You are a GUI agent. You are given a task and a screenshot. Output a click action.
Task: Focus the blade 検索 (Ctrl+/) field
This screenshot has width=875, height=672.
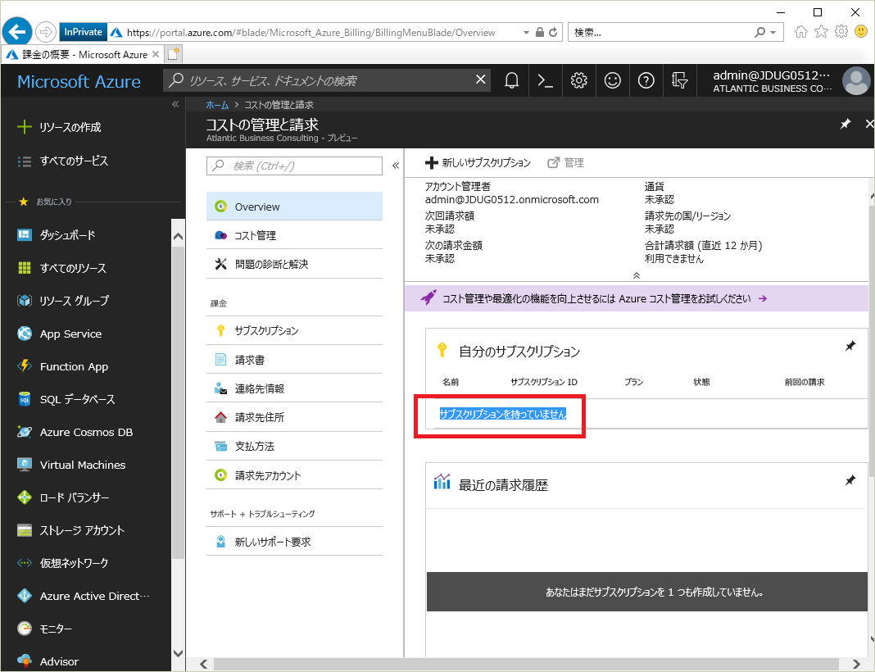click(294, 166)
